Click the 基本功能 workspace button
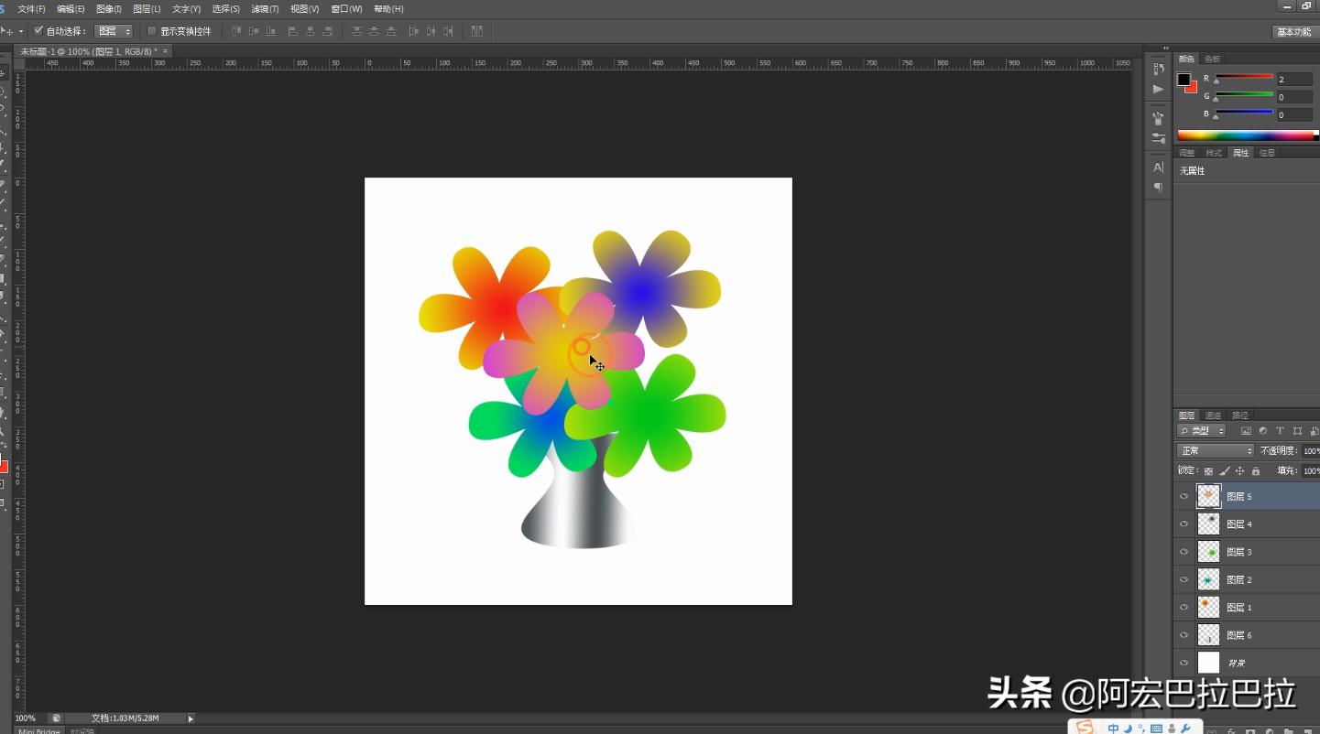 tap(1293, 30)
